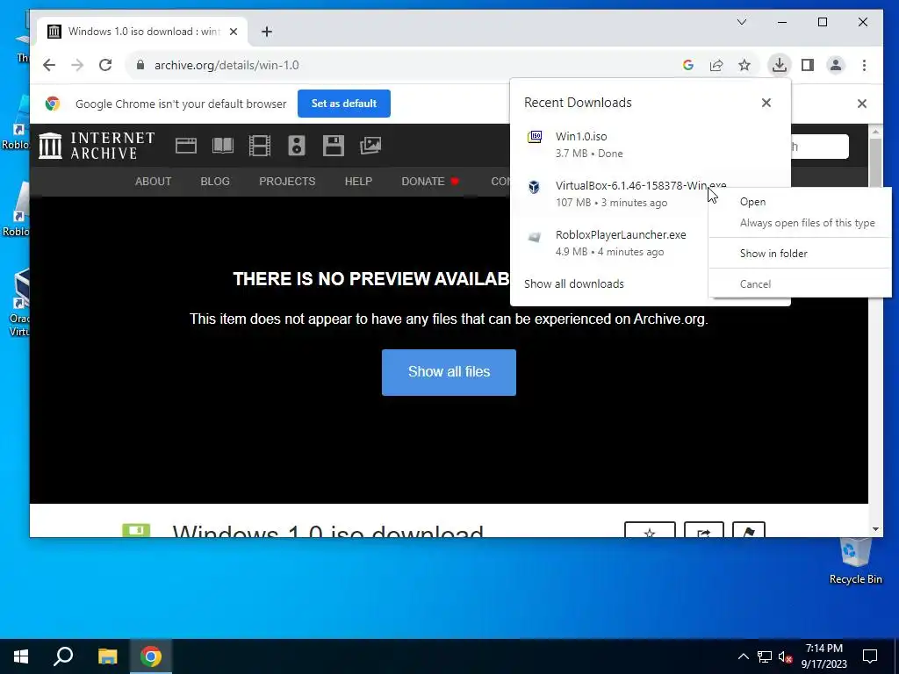Open File Explorer from the taskbar

click(x=107, y=656)
